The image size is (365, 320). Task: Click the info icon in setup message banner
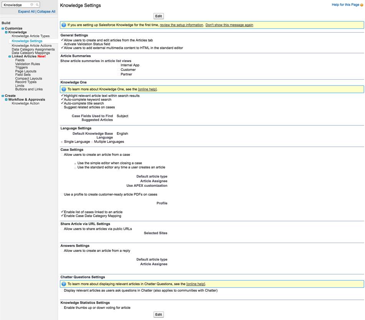pos(64,25)
